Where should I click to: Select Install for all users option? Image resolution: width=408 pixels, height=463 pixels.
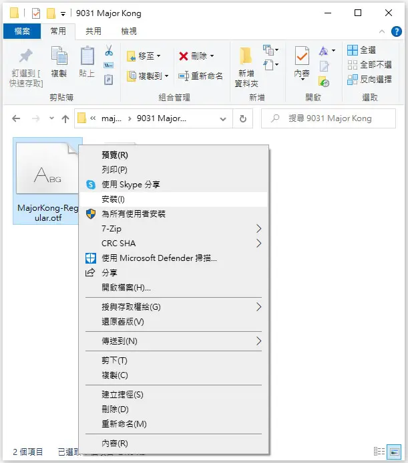pos(174,214)
